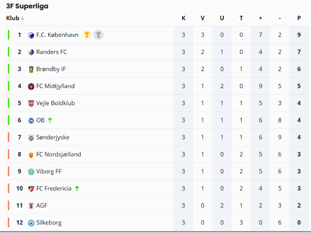Click the P points column header
The width and height of the screenshot is (311, 233).
pyautogui.click(x=299, y=18)
